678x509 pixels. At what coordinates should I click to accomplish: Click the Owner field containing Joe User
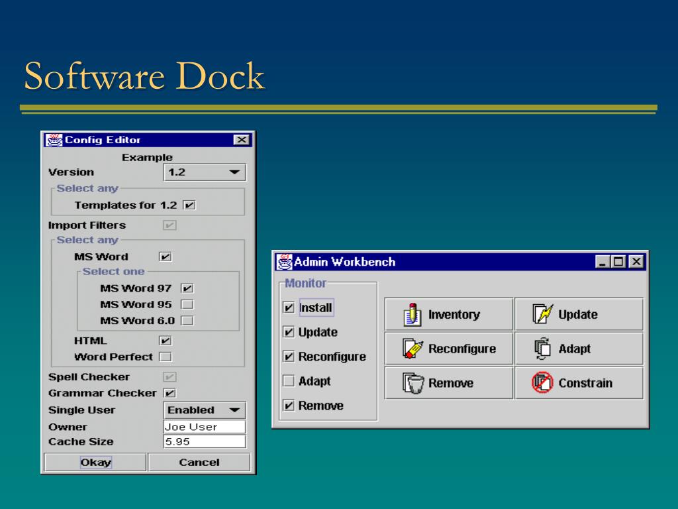(205, 427)
